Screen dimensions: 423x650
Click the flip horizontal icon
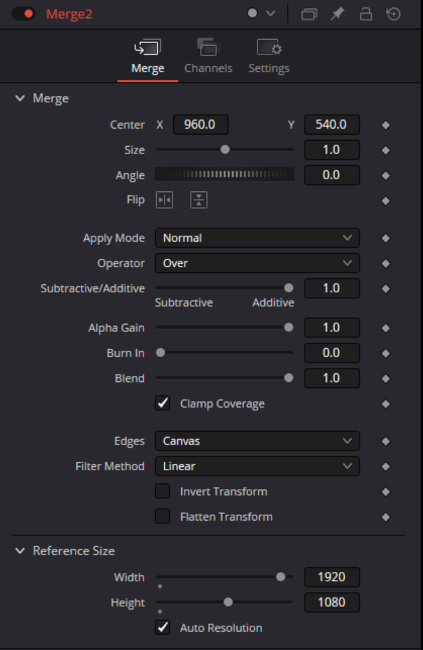[x=164, y=200]
